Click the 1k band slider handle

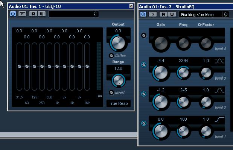[57, 66]
